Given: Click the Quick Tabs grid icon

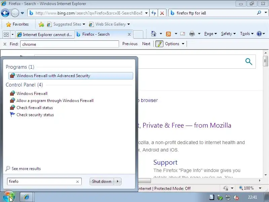Looking at the screenshot, I should point(6,35).
